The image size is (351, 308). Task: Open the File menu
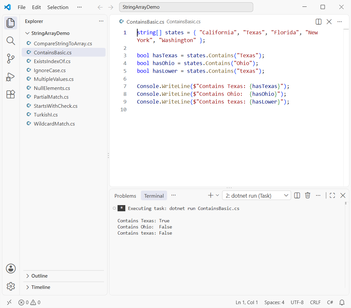pyautogui.click(x=21, y=7)
